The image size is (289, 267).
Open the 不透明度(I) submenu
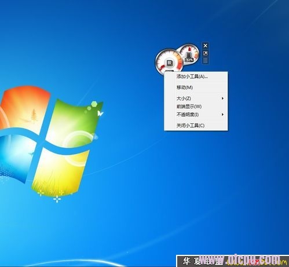coord(196,115)
